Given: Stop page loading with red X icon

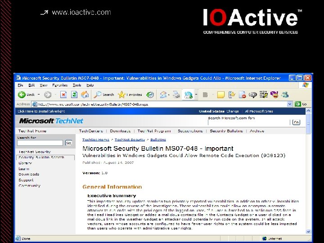Looking at the screenshot, I should click(63, 94).
